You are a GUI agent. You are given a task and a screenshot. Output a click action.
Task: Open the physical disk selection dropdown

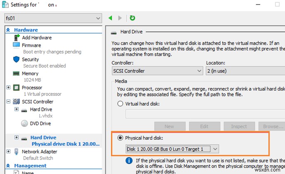(172, 149)
